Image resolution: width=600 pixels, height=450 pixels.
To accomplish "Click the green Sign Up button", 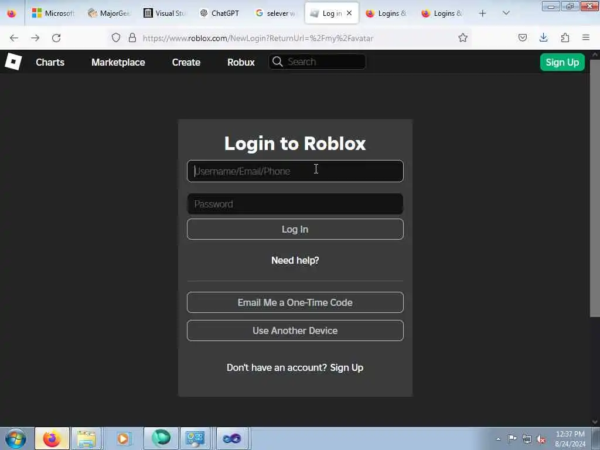I will 562,62.
